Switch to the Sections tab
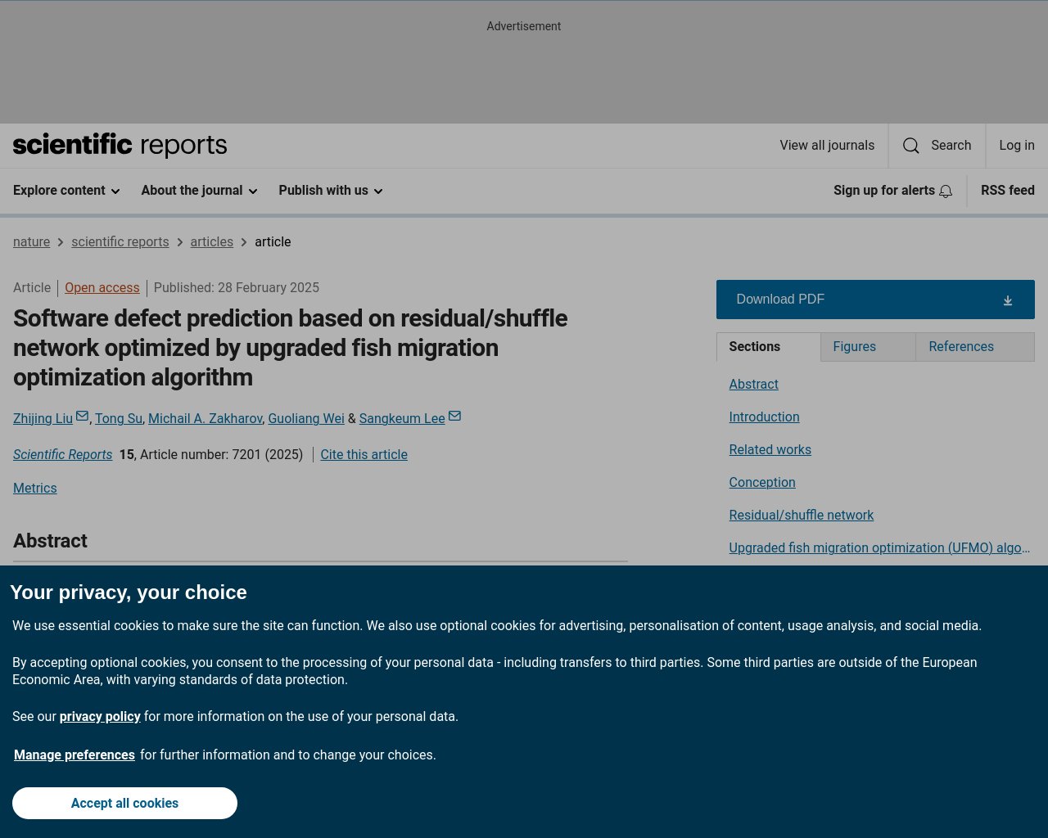This screenshot has width=1048, height=838. coord(768,347)
